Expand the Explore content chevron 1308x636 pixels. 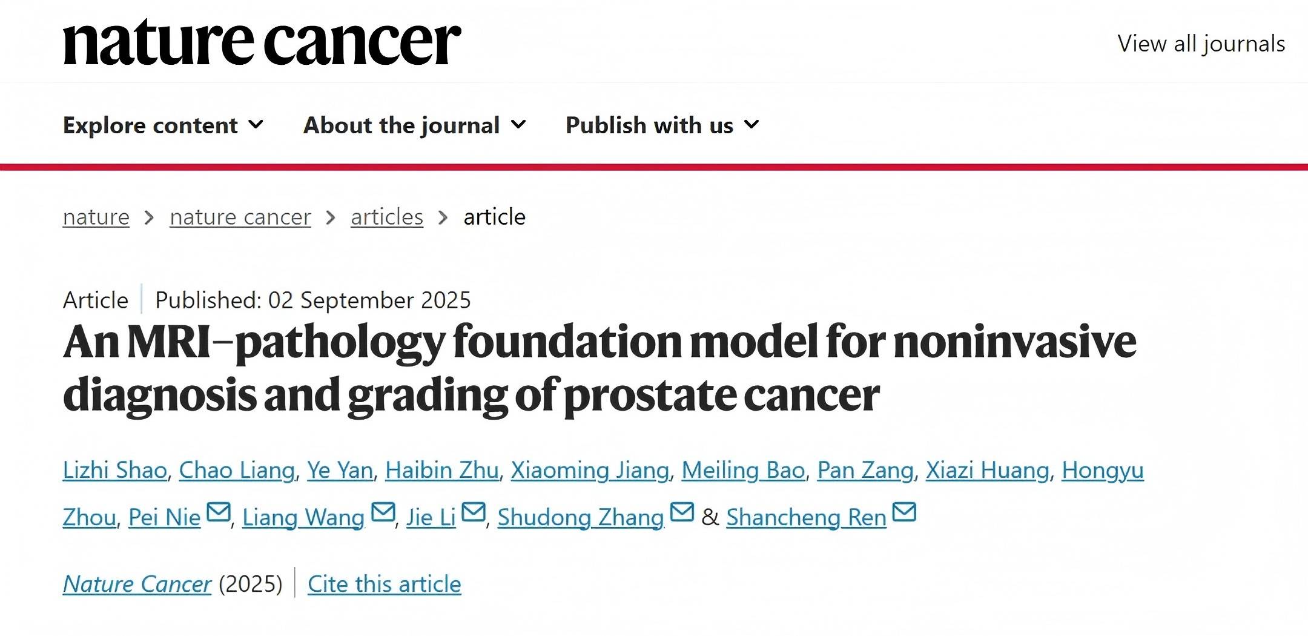[x=256, y=124]
